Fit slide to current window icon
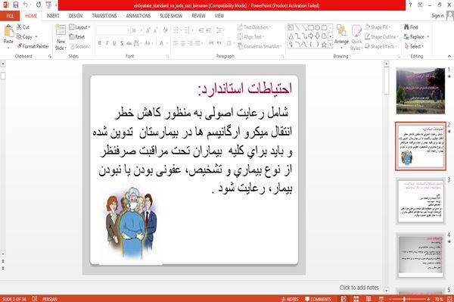This screenshot has width=454, height=302. click(x=449, y=299)
